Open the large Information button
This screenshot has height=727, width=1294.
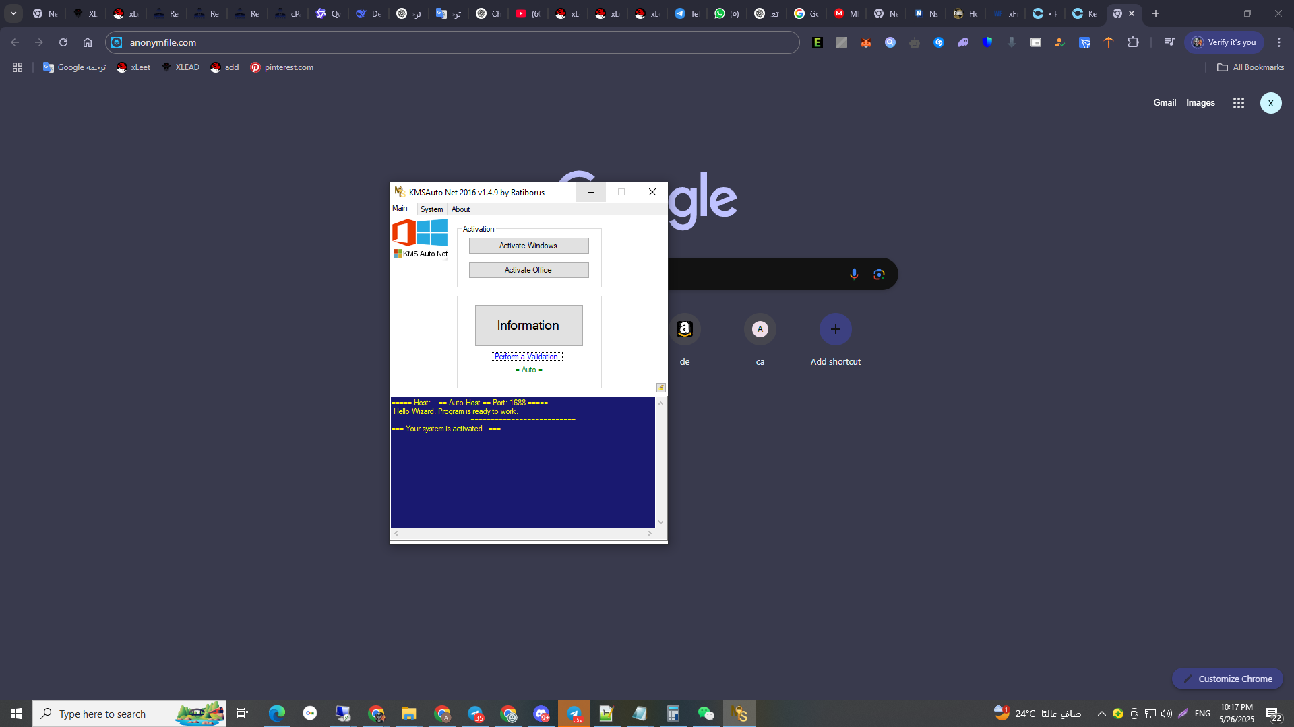pyautogui.click(x=528, y=326)
